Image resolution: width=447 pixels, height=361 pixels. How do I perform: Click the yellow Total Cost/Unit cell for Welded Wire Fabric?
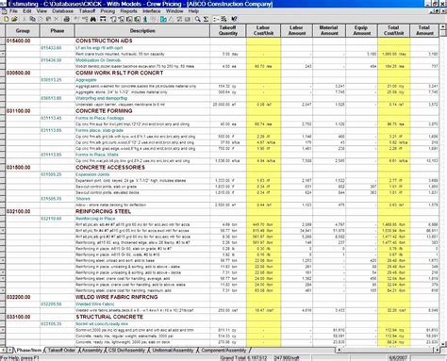click(394, 310)
